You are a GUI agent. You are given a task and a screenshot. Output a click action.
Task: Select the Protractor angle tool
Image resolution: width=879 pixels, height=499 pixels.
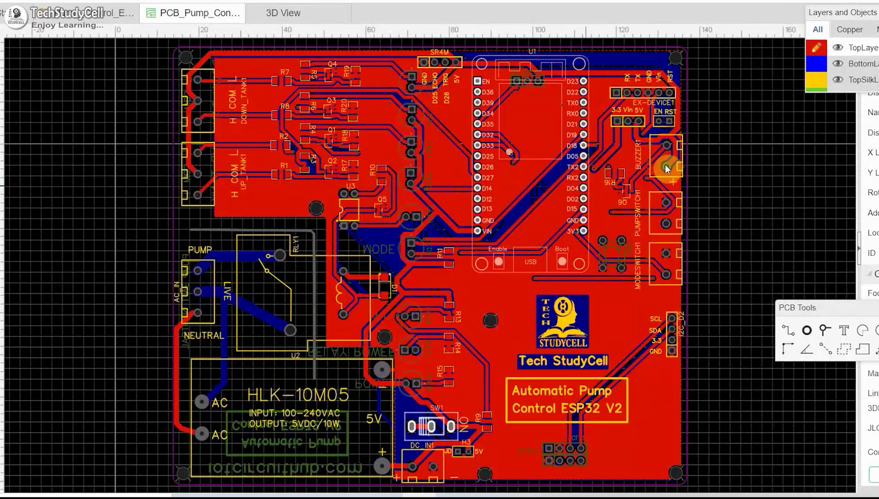tap(807, 350)
